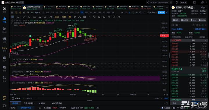Select the Aa text annotation tool
Screen dimensions: 209x110
click(x=51, y=17)
